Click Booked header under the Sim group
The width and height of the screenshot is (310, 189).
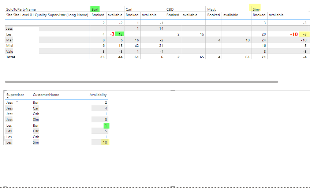click(x=259, y=15)
